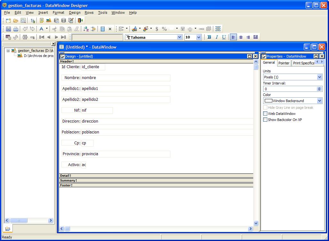Click the Prior row arrow icon
This screenshot has width=329, height=241.
[49, 37]
